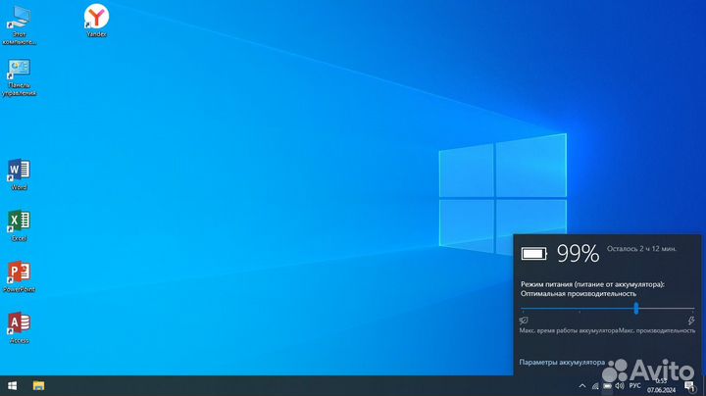Click the 99% battery percentage text

point(579,254)
